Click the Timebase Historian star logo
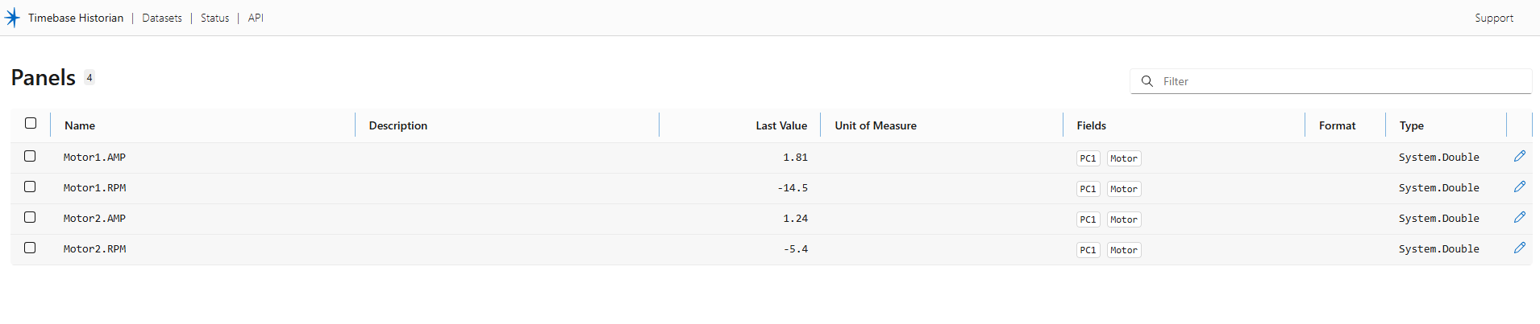This screenshot has width=1540, height=324. (x=12, y=18)
